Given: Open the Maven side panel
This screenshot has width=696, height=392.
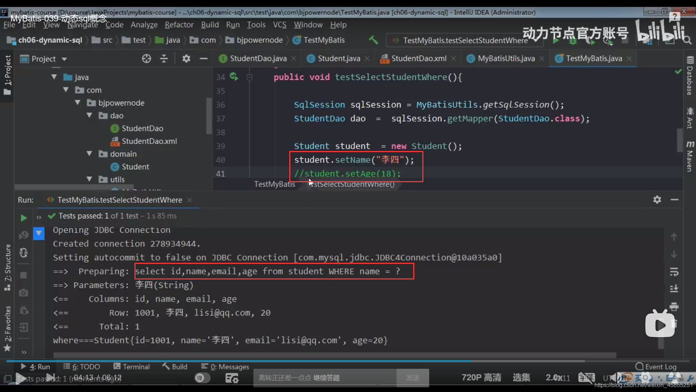Looking at the screenshot, I should pos(690,156).
